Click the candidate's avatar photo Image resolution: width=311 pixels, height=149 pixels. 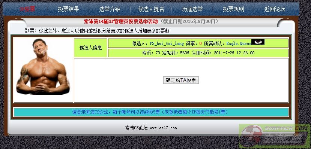(x=43, y=67)
